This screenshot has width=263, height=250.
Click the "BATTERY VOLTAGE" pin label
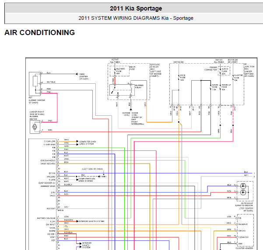(x=46, y=218)
